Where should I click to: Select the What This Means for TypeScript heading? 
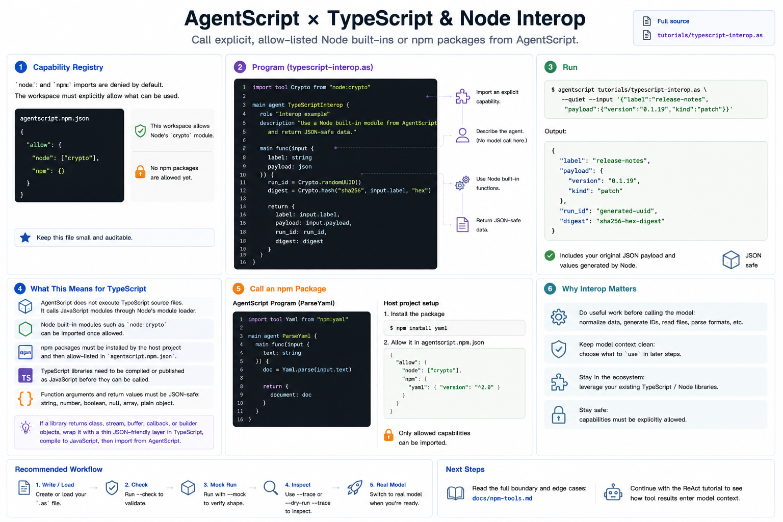[88, 289]
